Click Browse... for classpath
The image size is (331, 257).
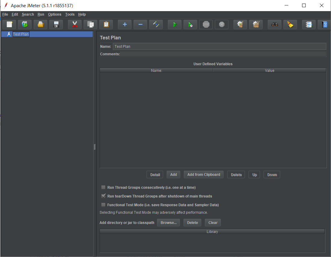pyautogui.click(x=169, y=223)
